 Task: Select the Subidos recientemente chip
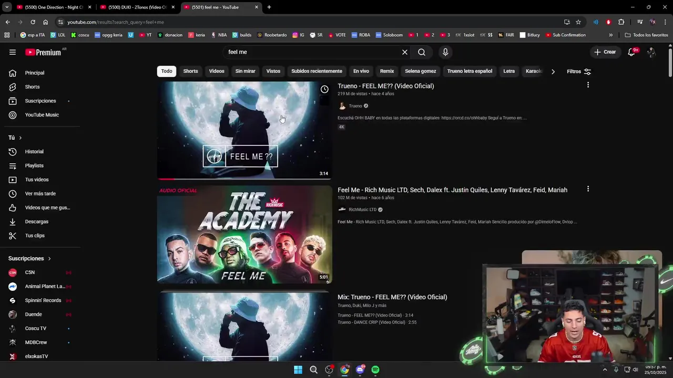coord(317,71)
